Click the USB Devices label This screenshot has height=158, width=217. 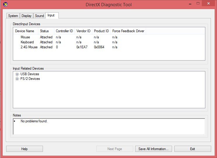(x=30, y=74)
